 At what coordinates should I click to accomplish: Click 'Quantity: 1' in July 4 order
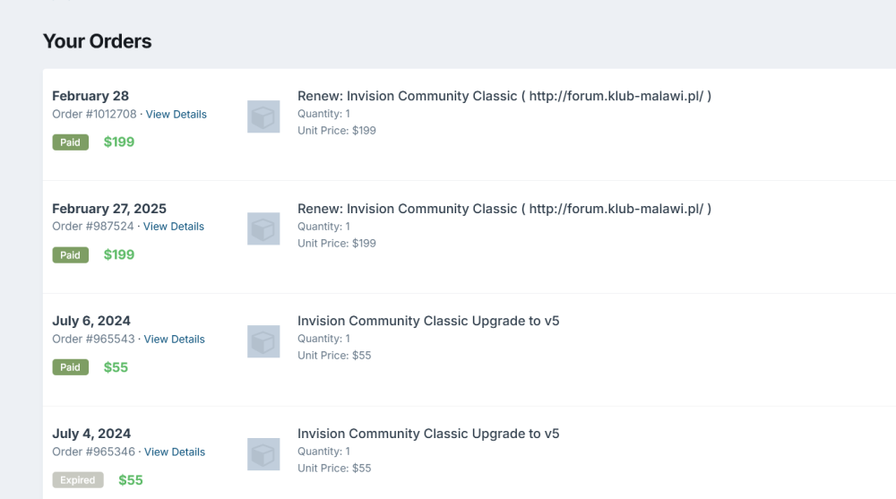pos(323,451)
